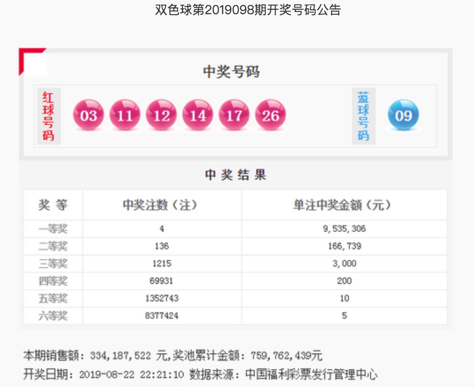Click the red ball numbered 03

coord(88,115)
